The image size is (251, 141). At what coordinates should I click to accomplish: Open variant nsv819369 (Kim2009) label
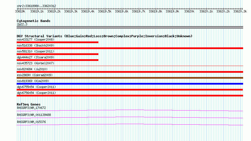point(33,81)
